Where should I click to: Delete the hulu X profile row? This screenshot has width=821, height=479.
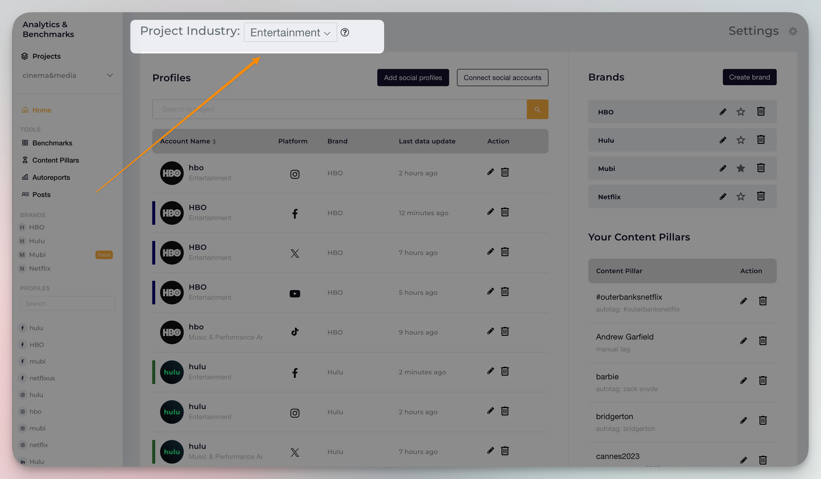(x=505, y=451)
